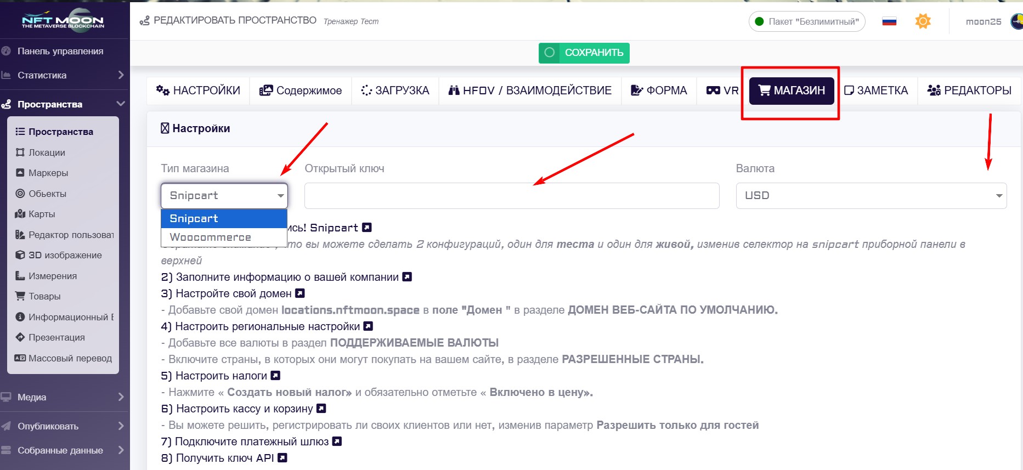This screenshot has height=470, width=1023.
Task: Switch to РЕДАКТОРЫ tab
Action: click(969, 90)
